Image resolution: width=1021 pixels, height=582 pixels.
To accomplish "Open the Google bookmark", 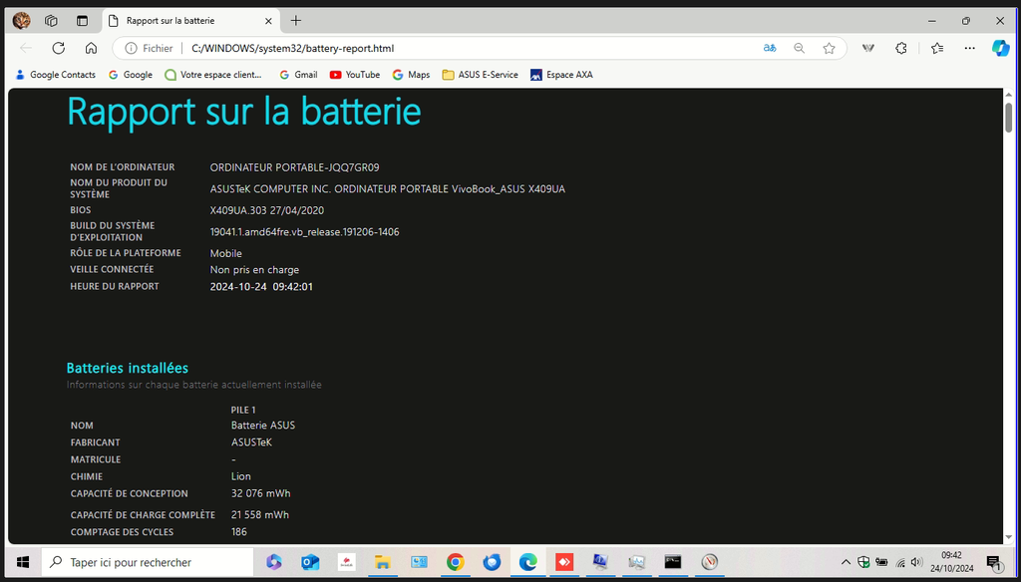I will click(x=131, y=75).
